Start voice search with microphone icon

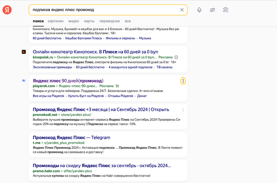coord(199,10)
